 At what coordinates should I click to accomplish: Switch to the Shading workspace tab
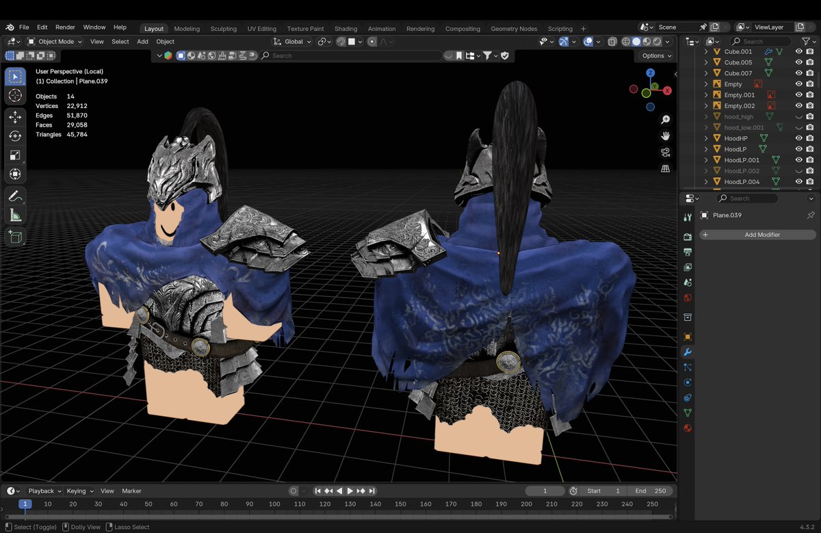[346, 29]
